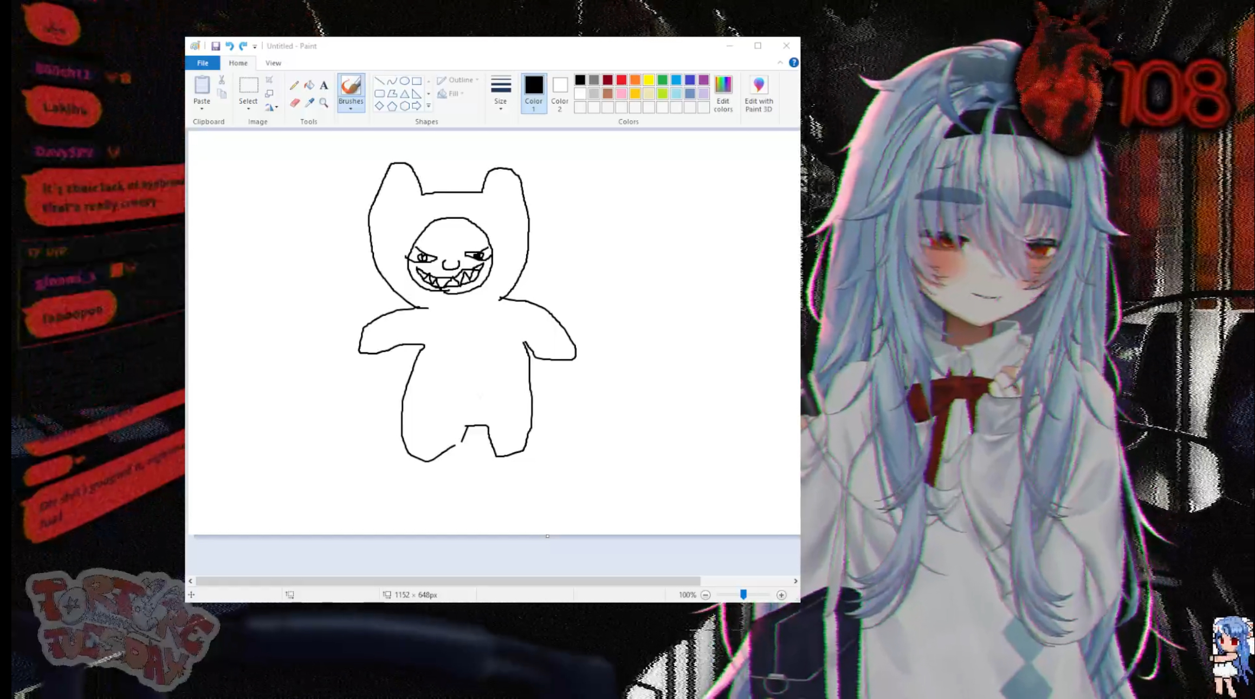The image size is (1255, 699).
Task: Pick the Curve shape
Action: (x=392, y=81)
